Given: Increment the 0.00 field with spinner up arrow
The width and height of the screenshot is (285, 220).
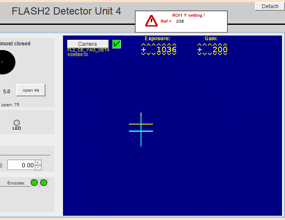Looking at the screenshot, I should point(38,163).
